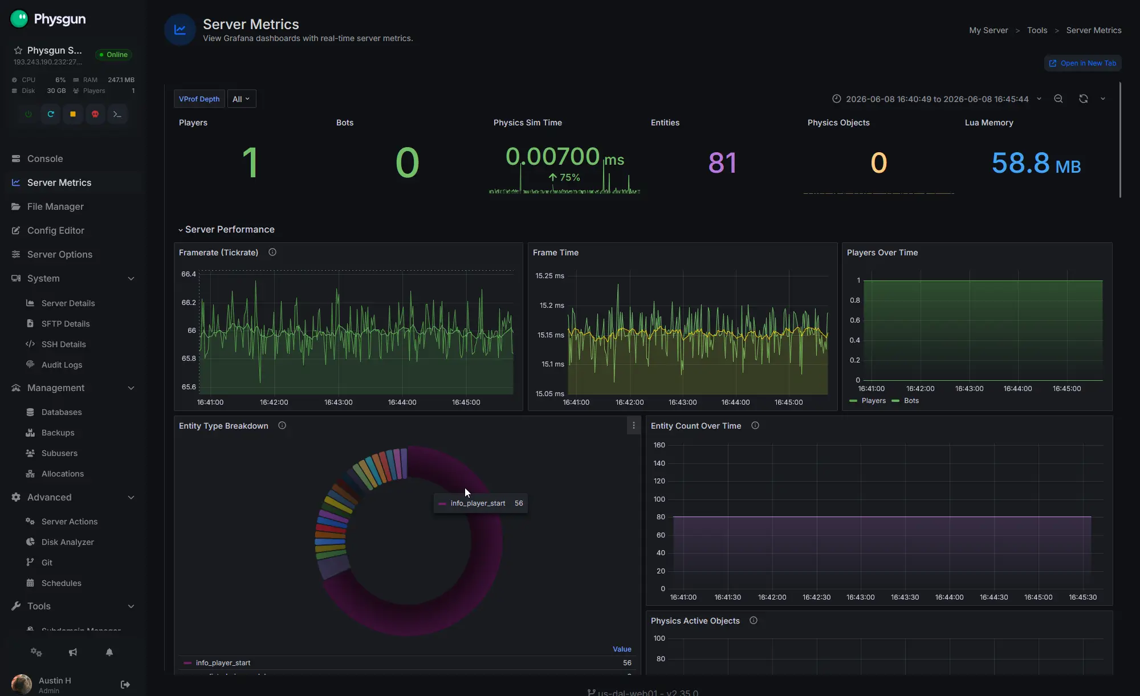Click the File Manager folder icon
This screenshot has height=696, width=1140.
point(16,206)
